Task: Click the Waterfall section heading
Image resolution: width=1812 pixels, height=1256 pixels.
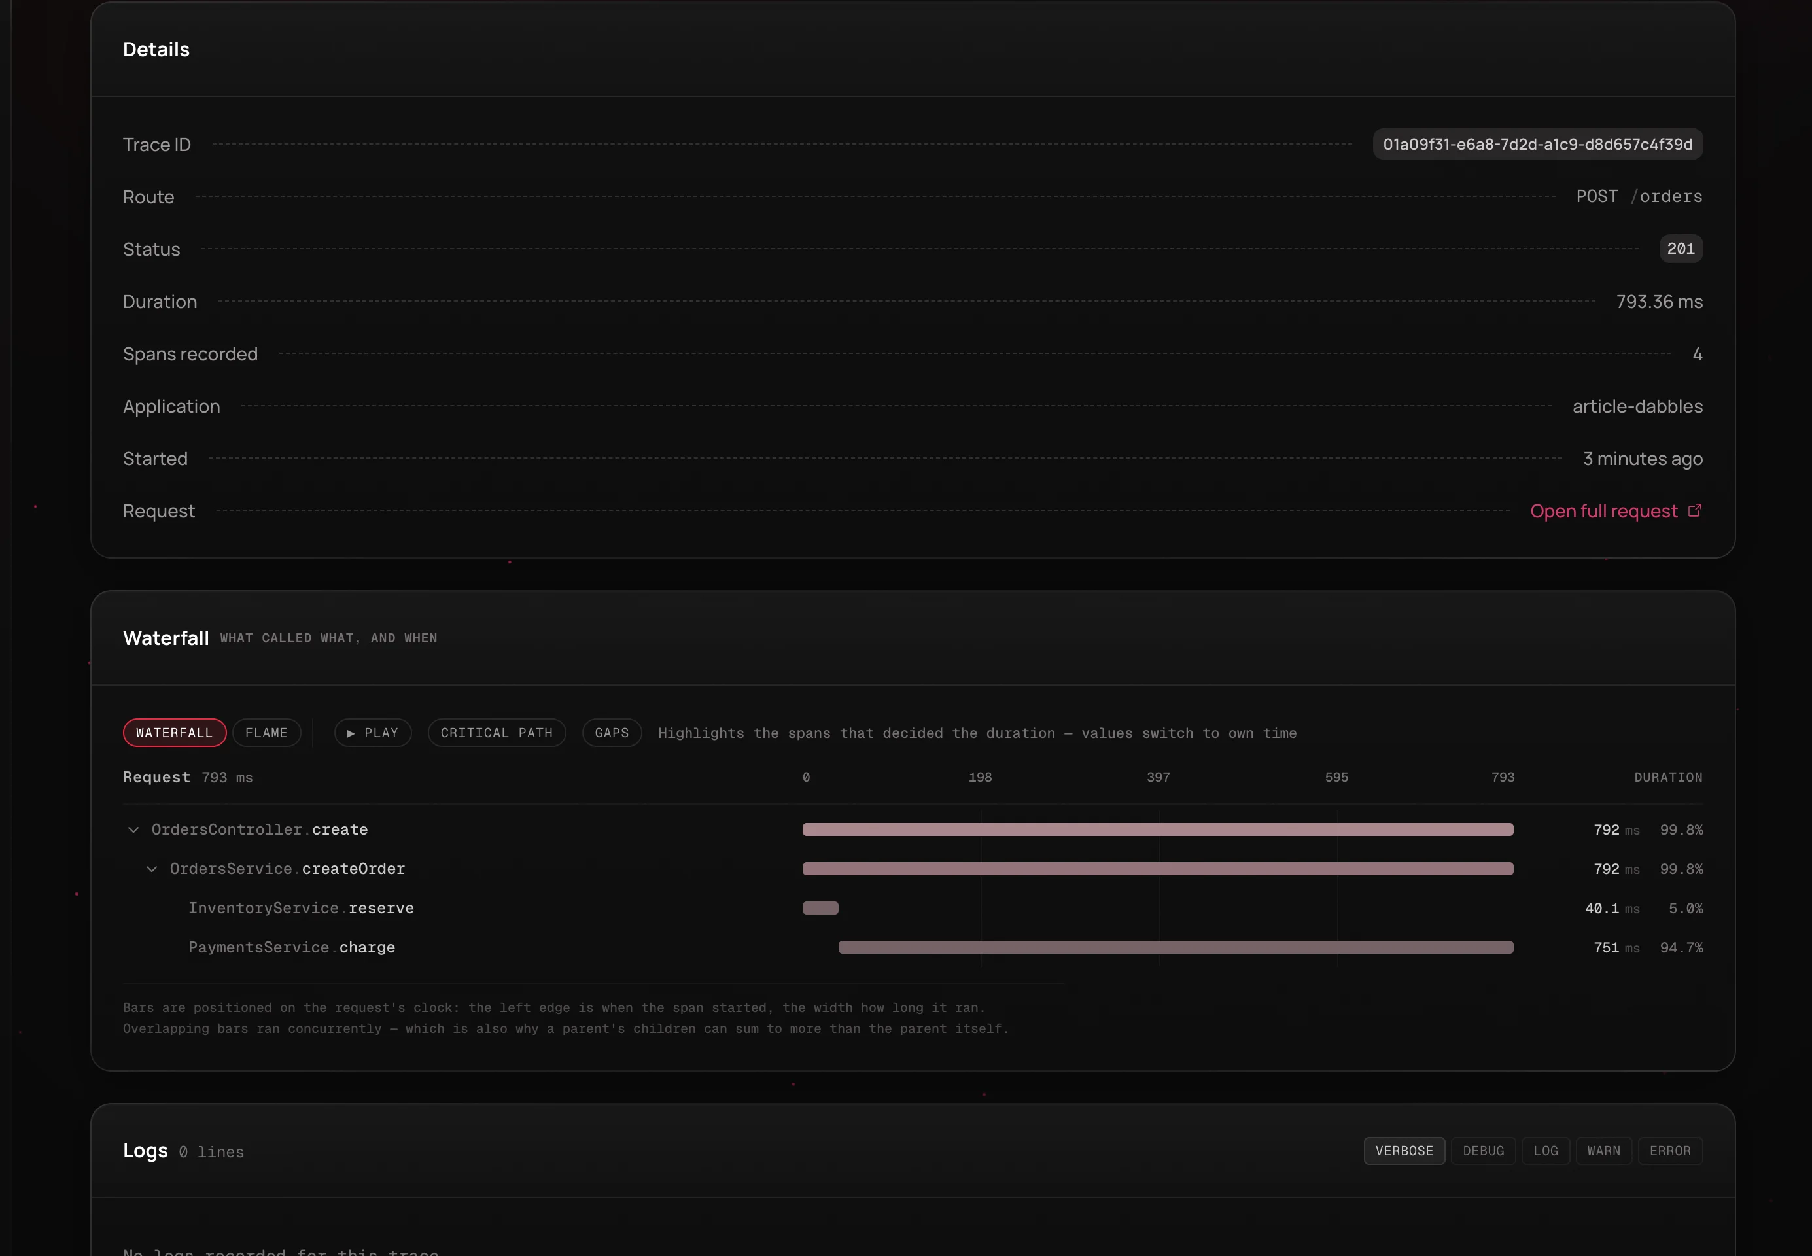Action: click(x=166, y=638)
